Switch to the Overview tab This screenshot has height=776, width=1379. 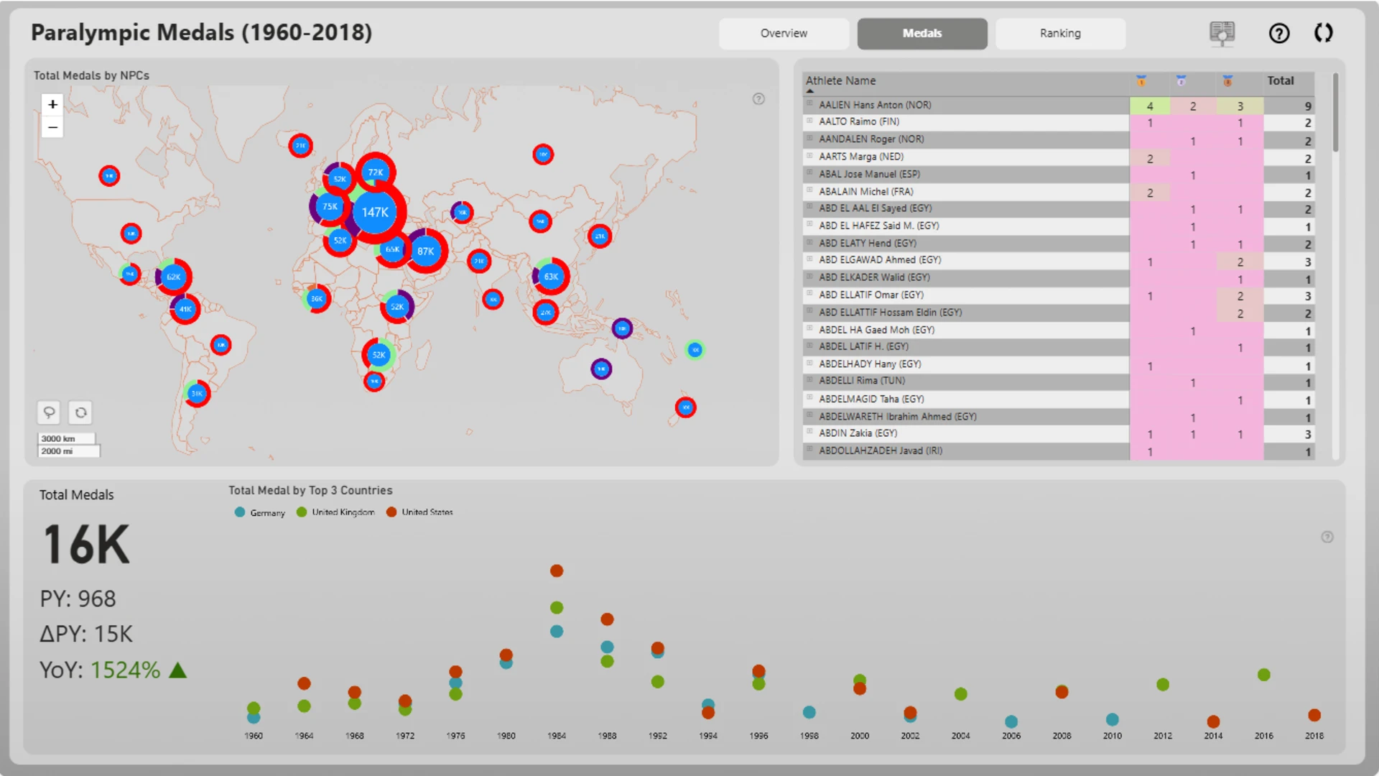pyautogui.click(x=784, y=33)
